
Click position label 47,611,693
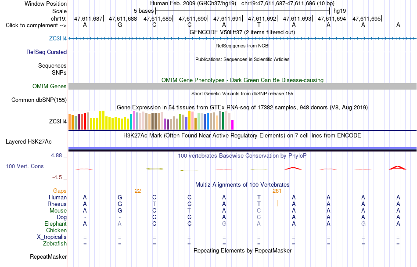(x=297, y=18)
